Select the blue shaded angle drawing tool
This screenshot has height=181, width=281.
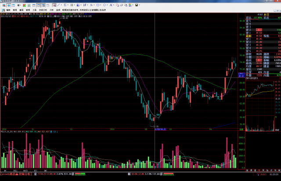click(x=78, y=5)
